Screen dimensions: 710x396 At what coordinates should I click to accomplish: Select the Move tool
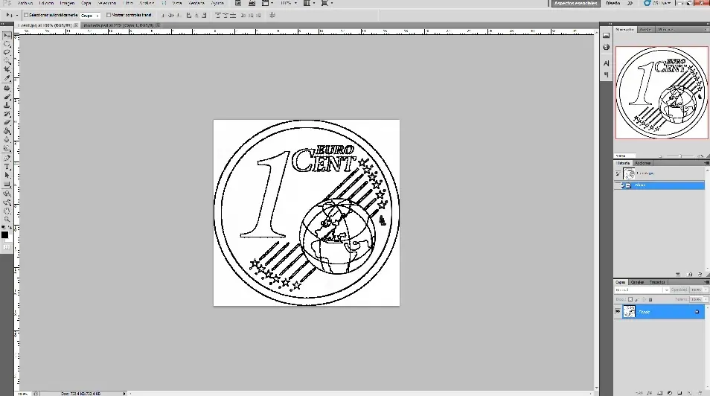[x=7, y=35]
